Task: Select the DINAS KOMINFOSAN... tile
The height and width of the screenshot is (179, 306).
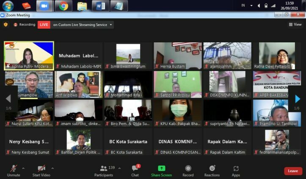Action: [x=178, y=141]
